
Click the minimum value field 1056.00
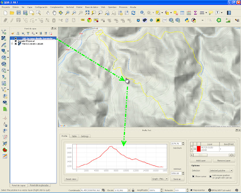176,173
